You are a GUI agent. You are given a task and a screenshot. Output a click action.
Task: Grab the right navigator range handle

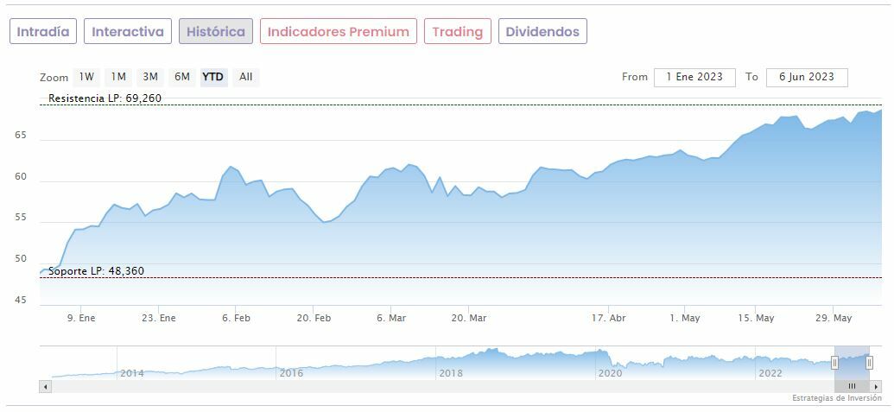(x=869, y=363)
